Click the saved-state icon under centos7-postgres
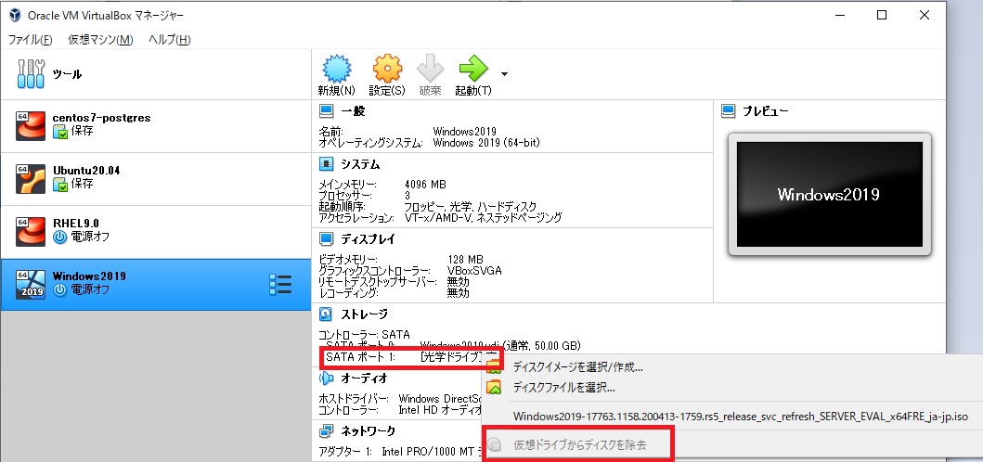Viewport: 983px width, 462px height. tap(59, 131)
